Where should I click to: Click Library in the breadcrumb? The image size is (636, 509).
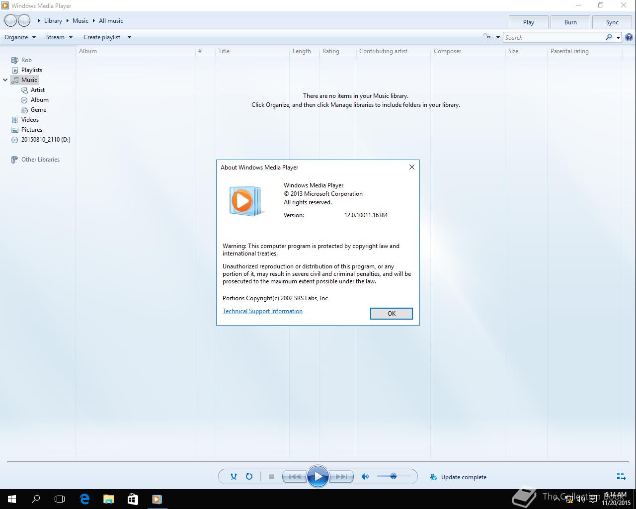53,21
